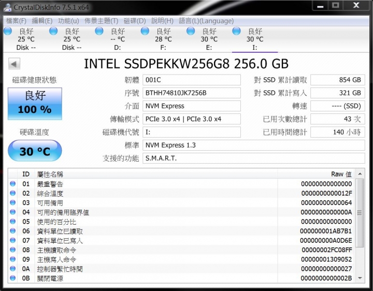Click status orb of drive E:
Screen dimensions: 373x291
click(x=191, y=31)
